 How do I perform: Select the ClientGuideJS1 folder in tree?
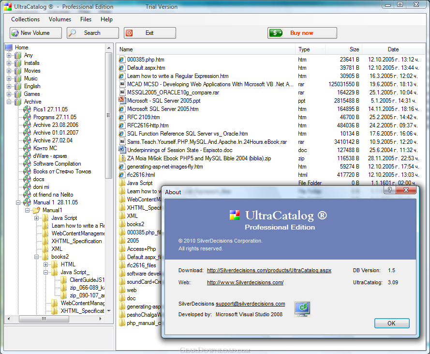point(87,280)
